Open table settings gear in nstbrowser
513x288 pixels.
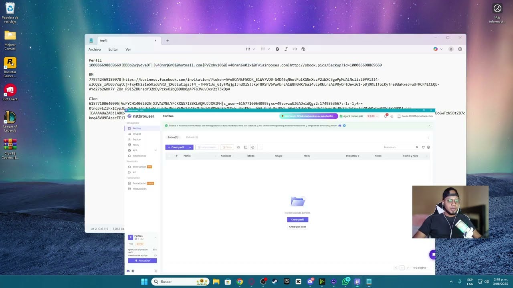428,147
